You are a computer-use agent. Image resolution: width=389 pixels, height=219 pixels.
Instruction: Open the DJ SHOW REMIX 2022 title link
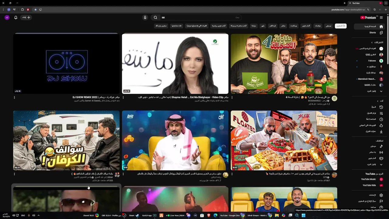tap(96, 97)
